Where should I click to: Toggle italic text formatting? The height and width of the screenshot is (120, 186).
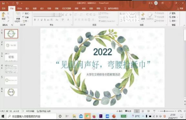pyautogui.click(x=38, y=20)
